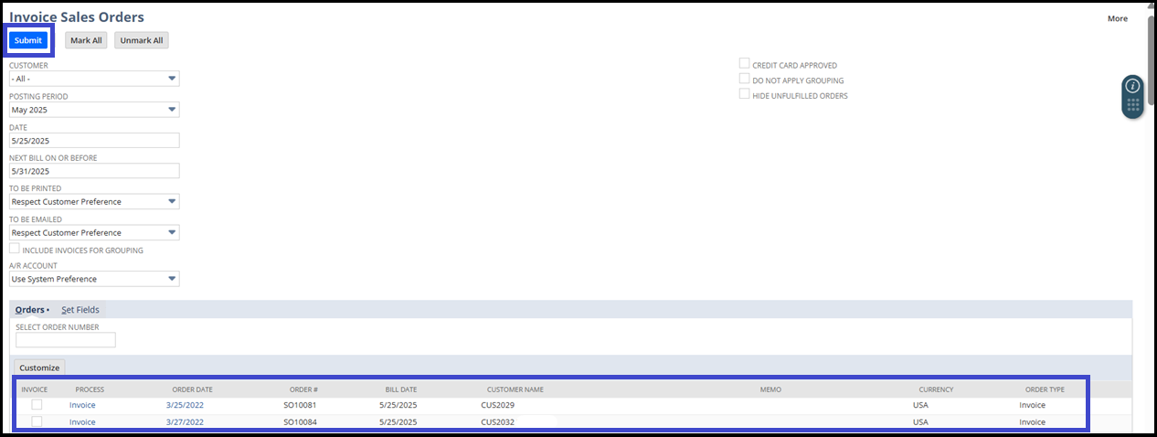
Task: Click the Memo column header
Action: click(x=770, y=389)
